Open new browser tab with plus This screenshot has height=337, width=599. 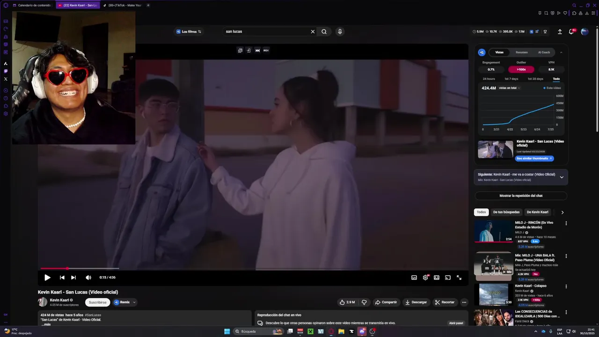pos(148,5)
